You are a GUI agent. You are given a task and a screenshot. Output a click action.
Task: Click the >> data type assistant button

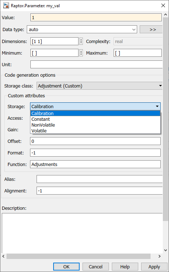click(x=151, y=30)
